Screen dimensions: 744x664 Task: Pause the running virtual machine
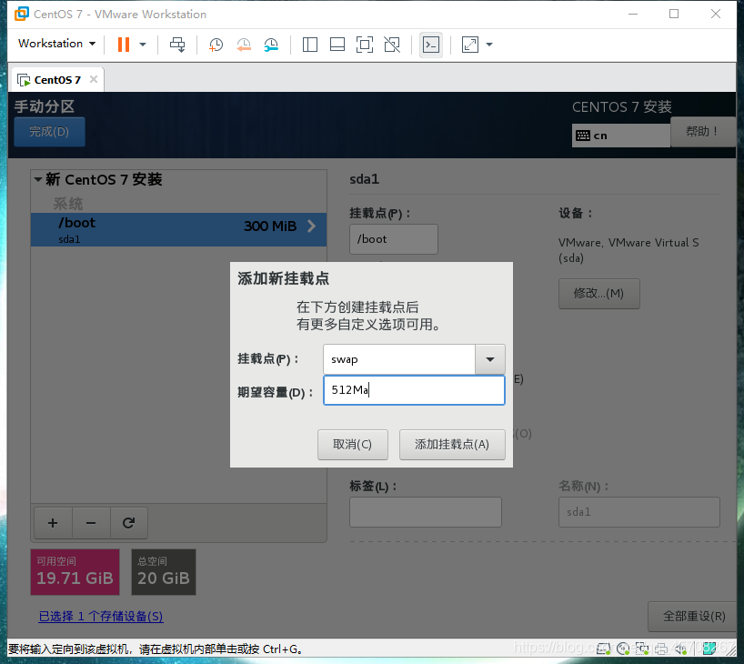pyautogui.click(x=123, y=44)
